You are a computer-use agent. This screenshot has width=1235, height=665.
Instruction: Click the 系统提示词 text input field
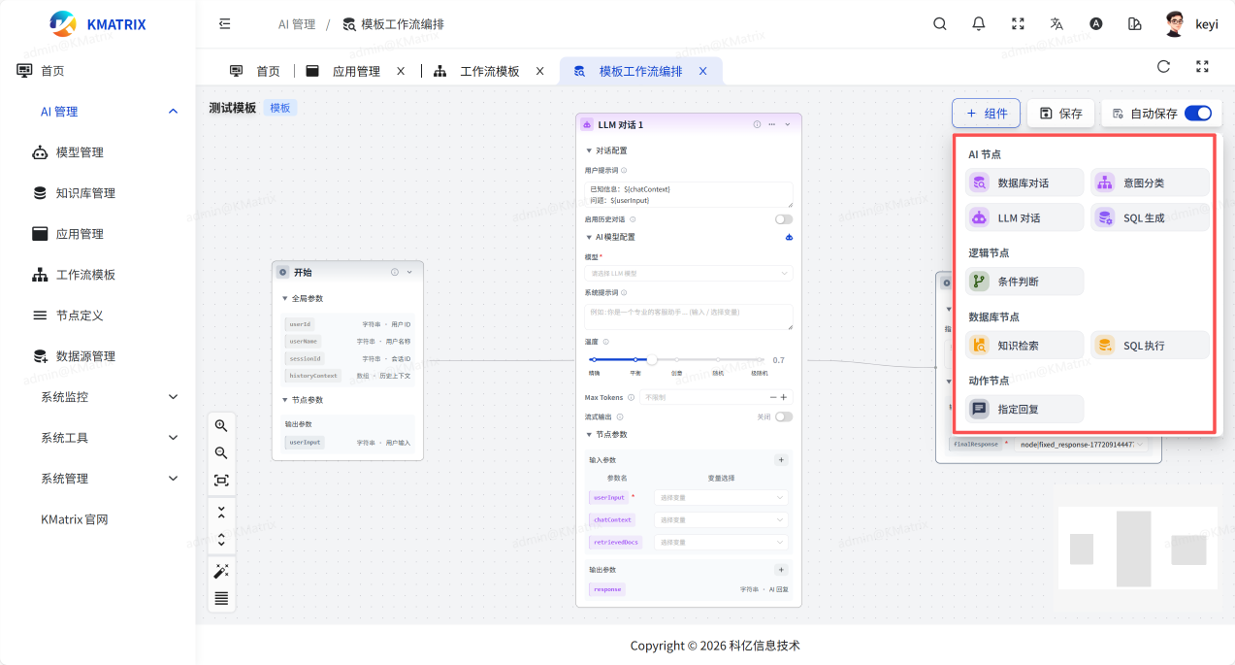688,316
